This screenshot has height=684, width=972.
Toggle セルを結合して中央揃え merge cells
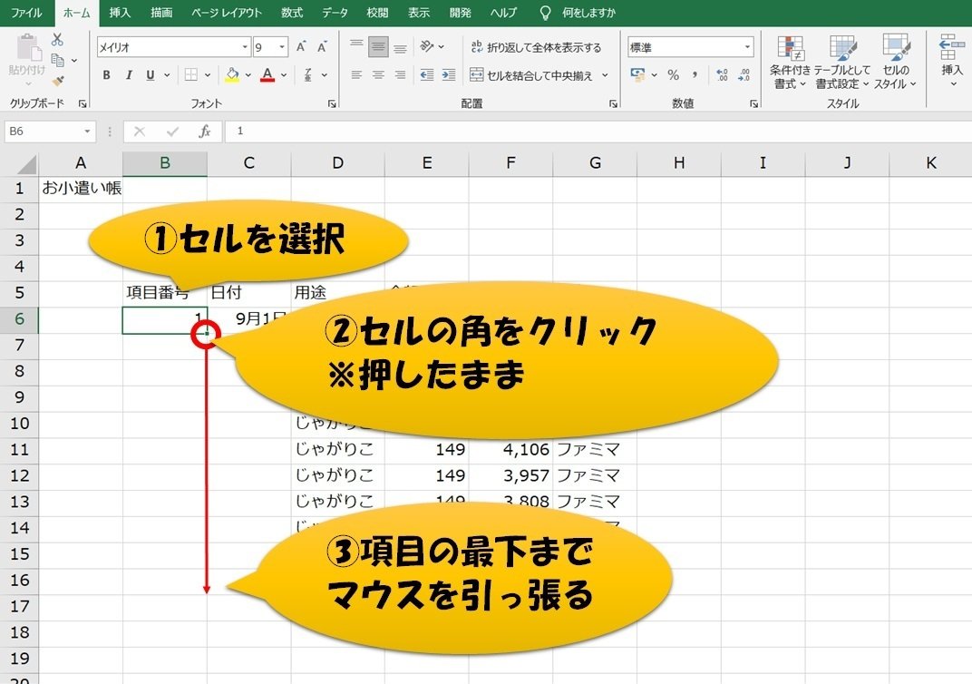(535, 75)
